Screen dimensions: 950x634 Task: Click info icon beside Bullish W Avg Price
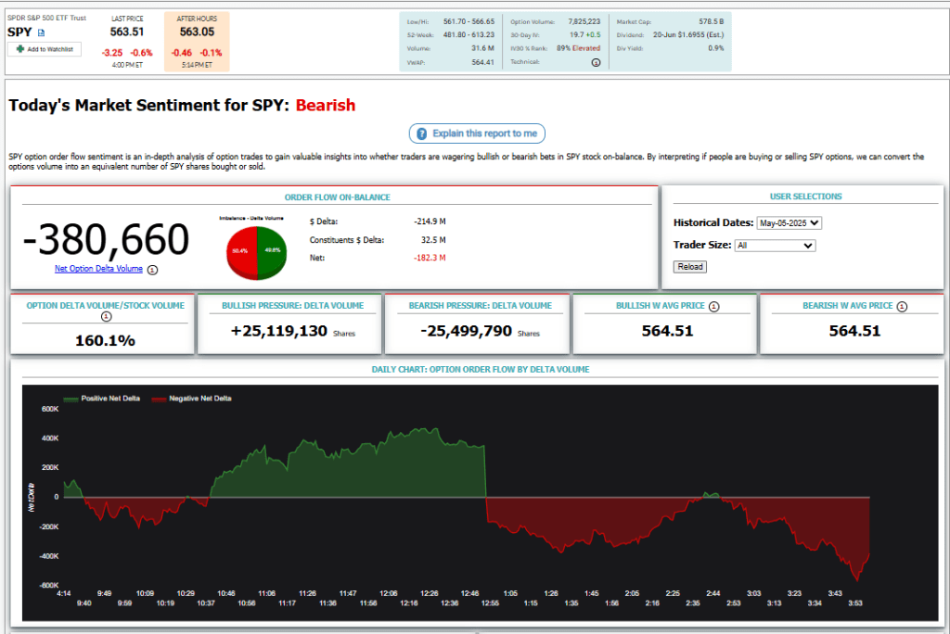point(714,307)
